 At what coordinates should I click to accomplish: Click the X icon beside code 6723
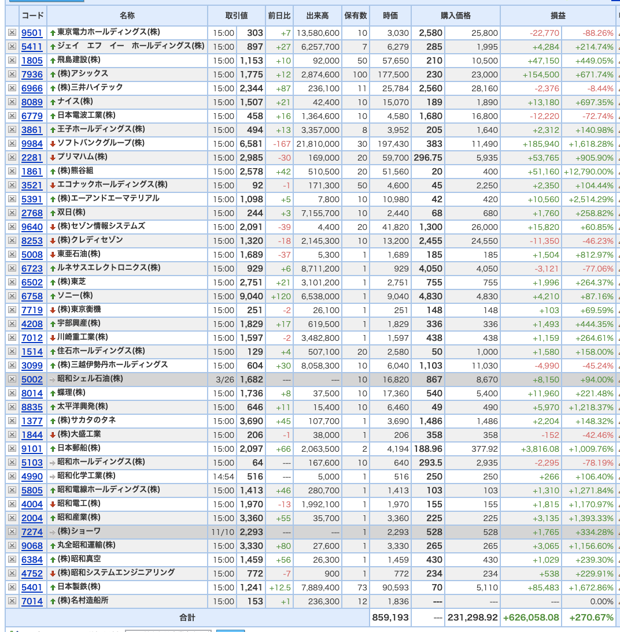pos(12,269)
